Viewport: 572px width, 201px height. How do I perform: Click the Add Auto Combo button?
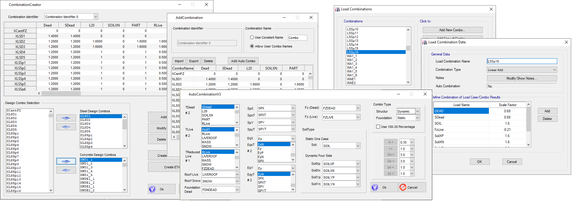tap(243, 61)
